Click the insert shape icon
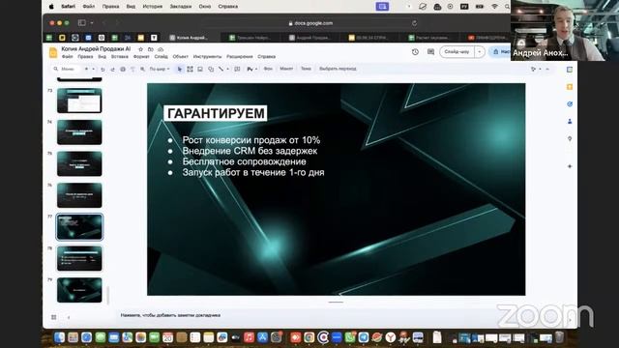This screenshot has height=348, width=619. coord(211,69)
